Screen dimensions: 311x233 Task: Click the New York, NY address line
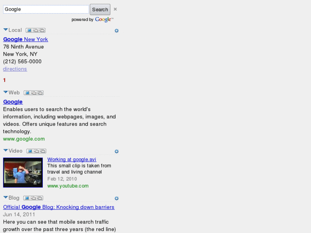(x=20, y=54)
